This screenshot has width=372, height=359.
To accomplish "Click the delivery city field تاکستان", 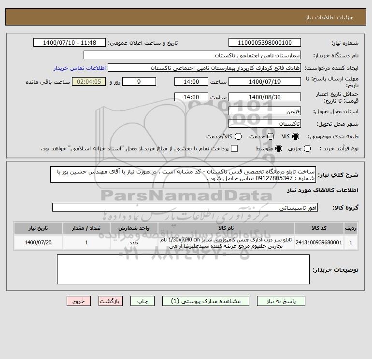I will [x=265, y=123].
